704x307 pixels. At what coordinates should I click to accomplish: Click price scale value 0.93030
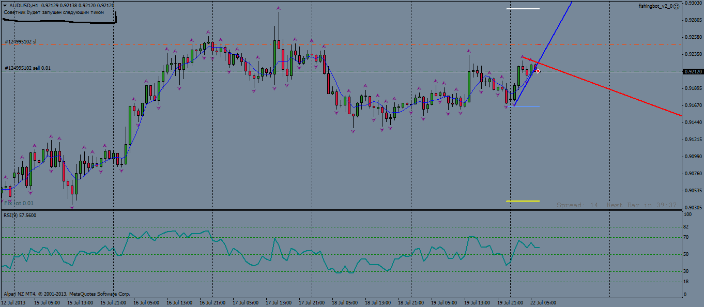(693, 3)
